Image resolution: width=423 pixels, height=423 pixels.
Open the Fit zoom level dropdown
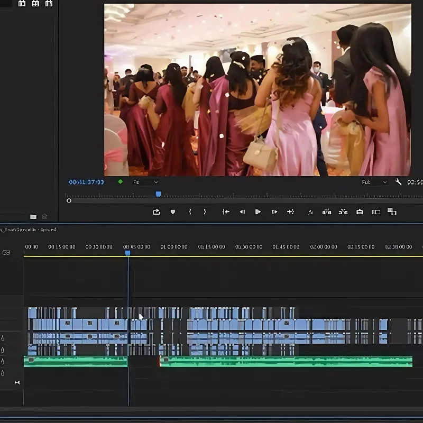(145, 182)
